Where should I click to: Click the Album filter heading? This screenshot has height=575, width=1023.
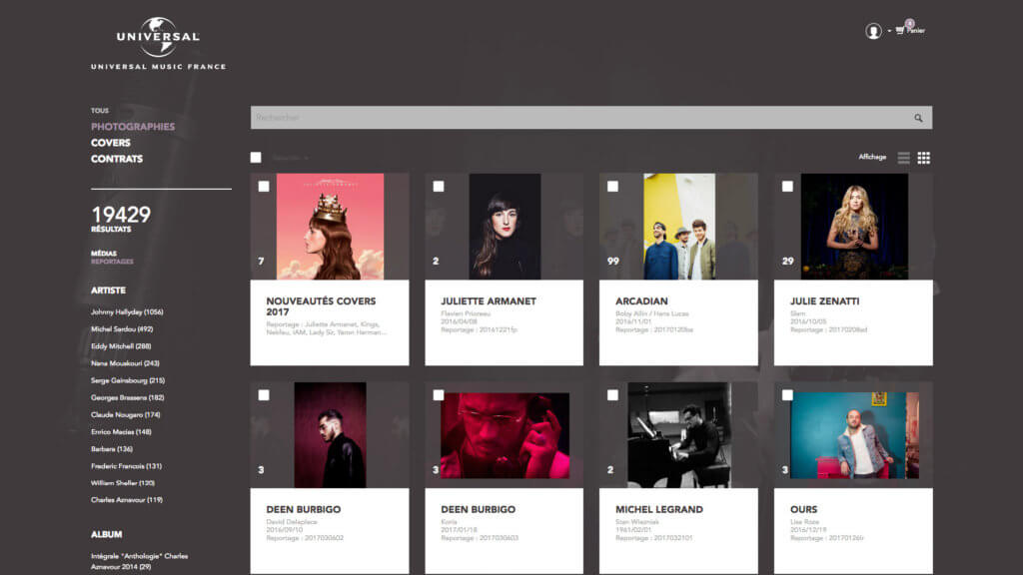point(106,535)
